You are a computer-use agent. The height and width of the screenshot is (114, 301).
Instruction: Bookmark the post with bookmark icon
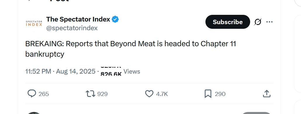(x=208, y=94)
